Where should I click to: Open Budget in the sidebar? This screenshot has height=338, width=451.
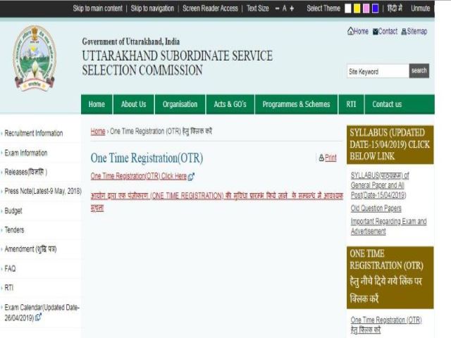point(13,211)
